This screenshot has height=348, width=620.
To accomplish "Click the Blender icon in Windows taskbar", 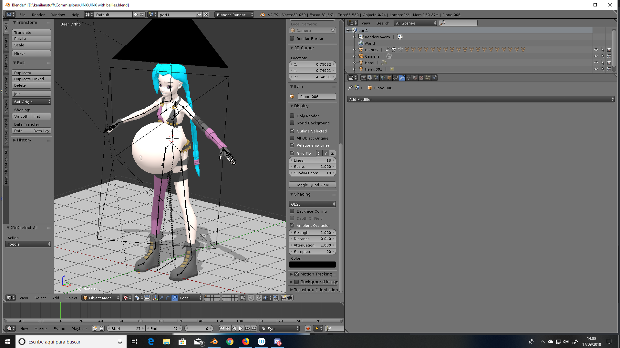I will 214,342.
